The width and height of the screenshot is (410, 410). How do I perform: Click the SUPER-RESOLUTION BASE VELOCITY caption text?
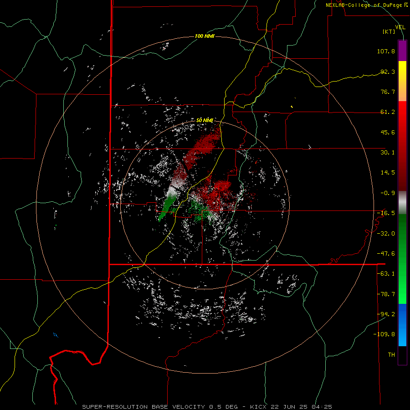click(x=143, y=407)
